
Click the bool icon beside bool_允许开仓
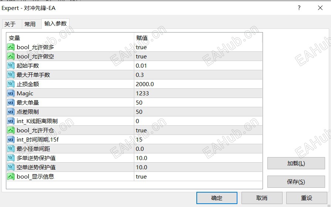pyautogui.click(x=11, y=130)
